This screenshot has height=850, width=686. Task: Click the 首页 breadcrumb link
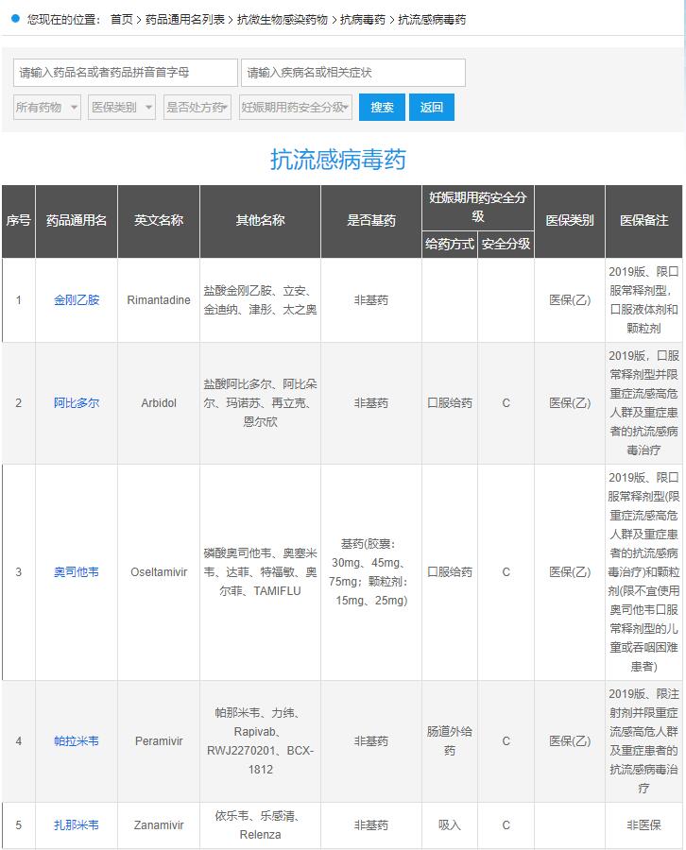[122, 20]
